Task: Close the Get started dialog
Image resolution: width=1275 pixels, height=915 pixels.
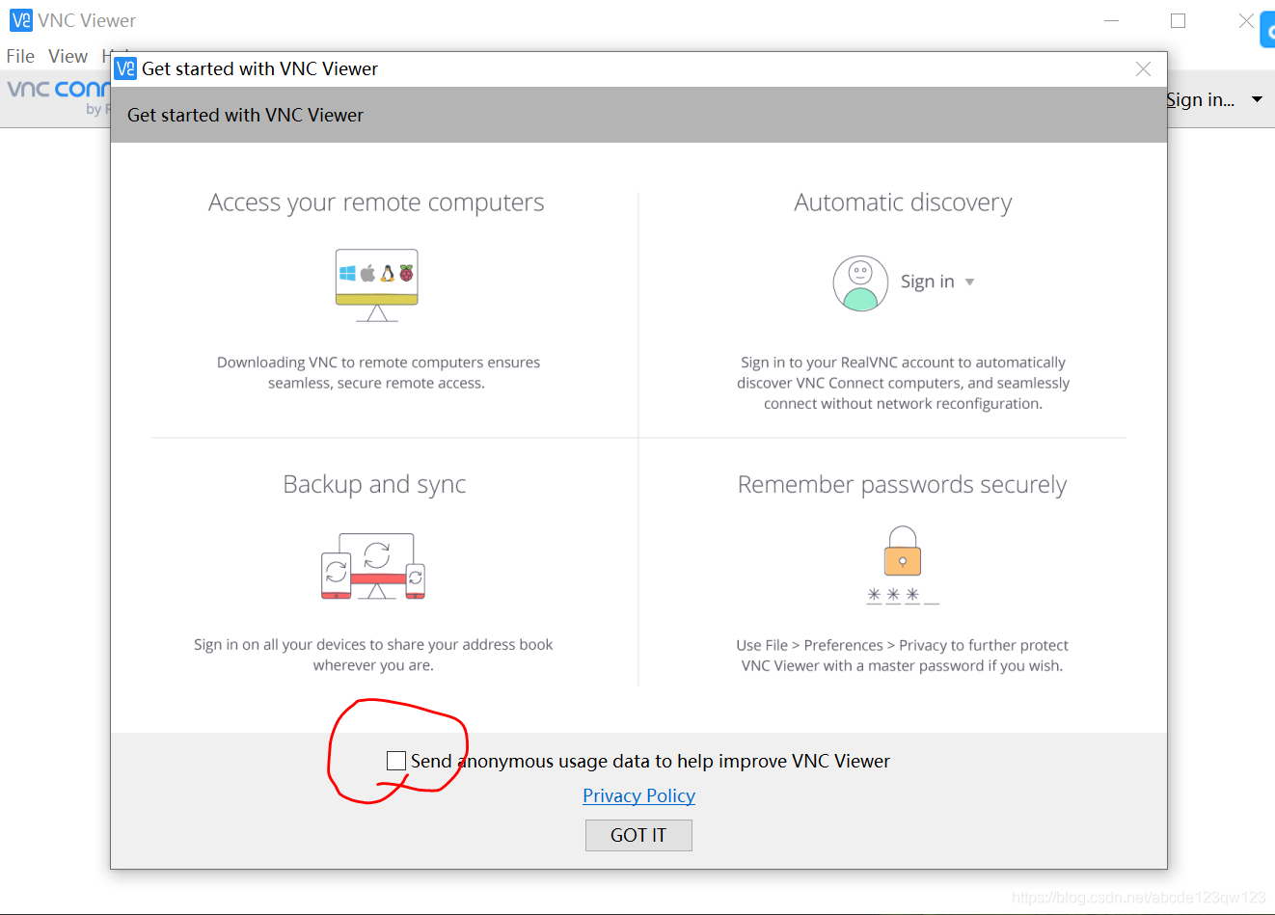Action: tap(1143, 69)
